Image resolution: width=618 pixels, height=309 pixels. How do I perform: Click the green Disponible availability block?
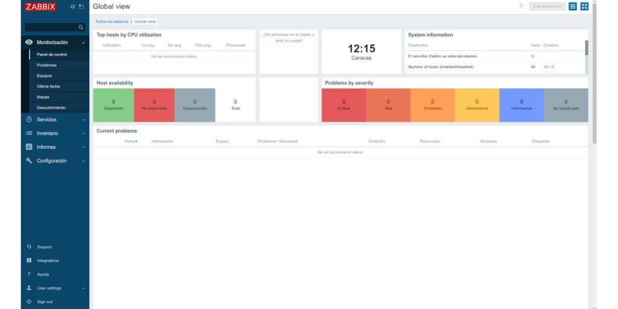coord(113,105)
